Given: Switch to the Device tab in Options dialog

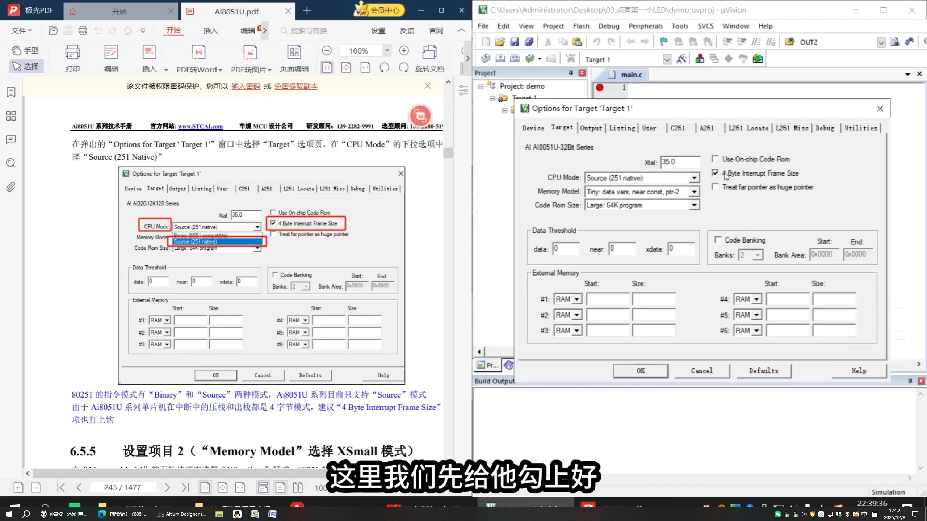Looking at the screenshot, I should 533,128.
